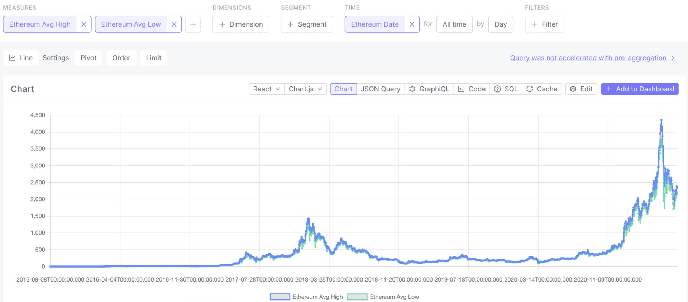The image size is (688, 302).
Task: Open the React framework dropdown
Action: 266,89
